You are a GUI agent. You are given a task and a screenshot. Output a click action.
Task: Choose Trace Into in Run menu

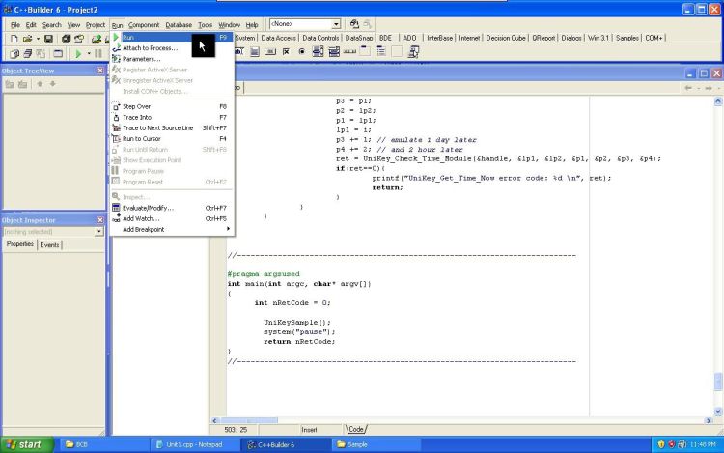tap(172, 117)
